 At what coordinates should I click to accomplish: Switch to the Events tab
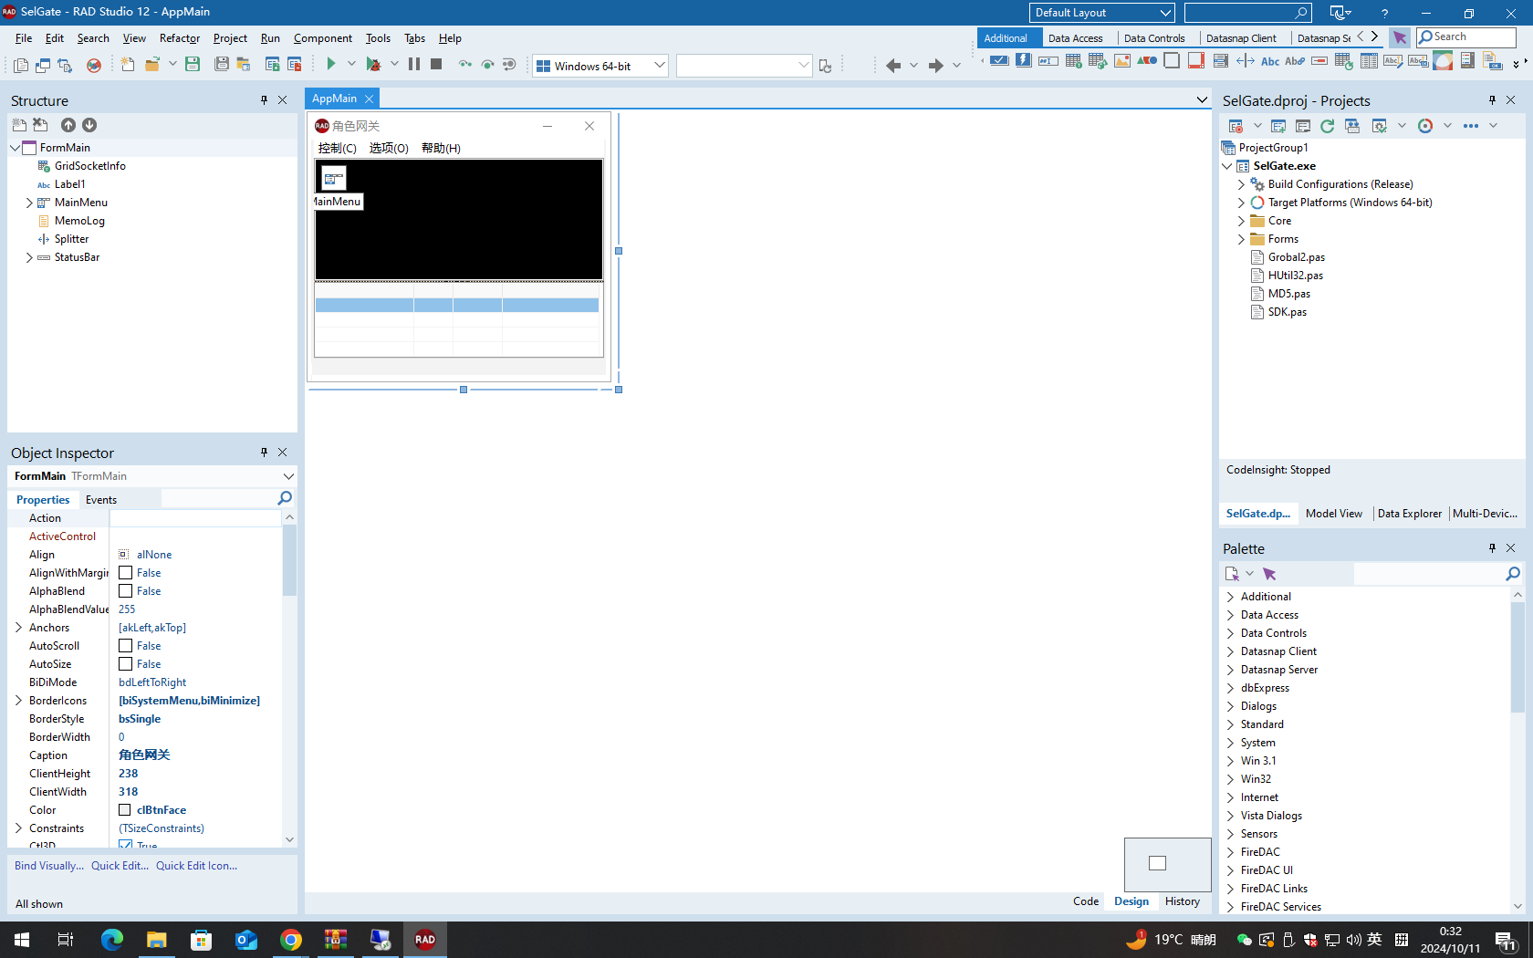101,500
